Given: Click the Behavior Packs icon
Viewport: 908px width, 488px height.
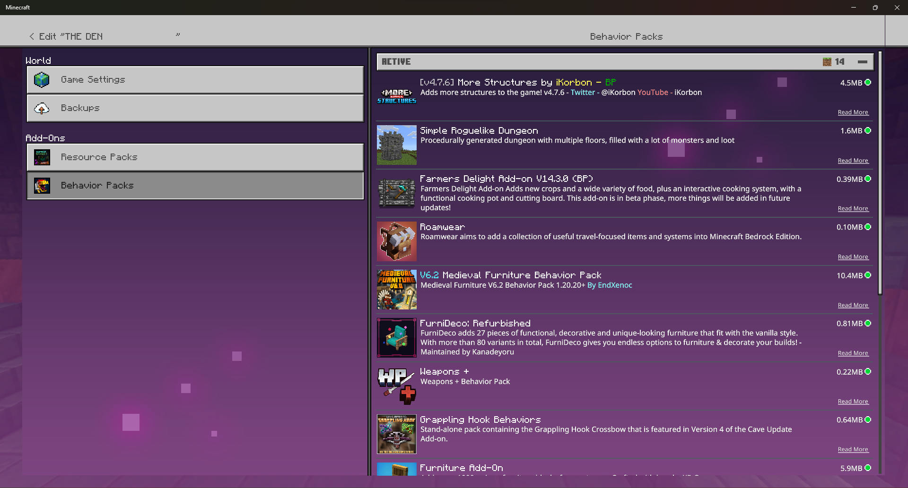Looking at the screenshot, I should [x=42, y=186].
